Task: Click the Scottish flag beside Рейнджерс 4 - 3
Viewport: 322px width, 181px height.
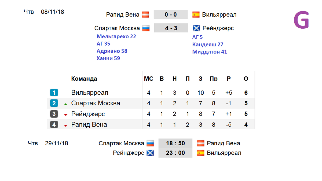Action: pyautogui.click(x=196, y=28)
